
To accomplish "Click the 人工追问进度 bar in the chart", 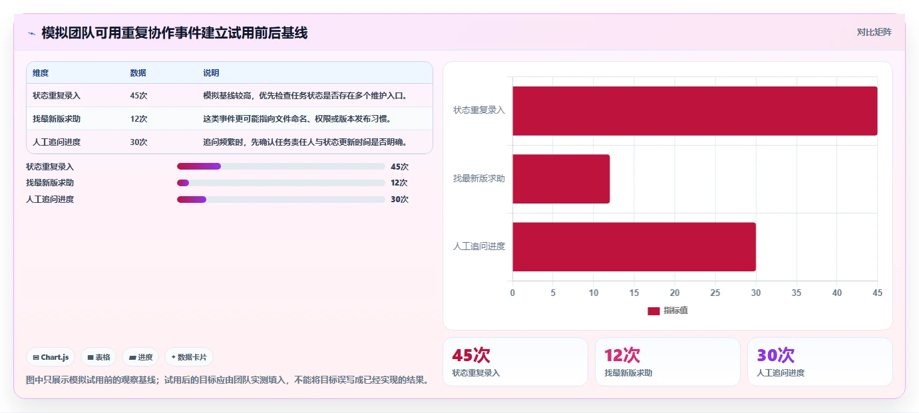I will [x=634, y=247].
